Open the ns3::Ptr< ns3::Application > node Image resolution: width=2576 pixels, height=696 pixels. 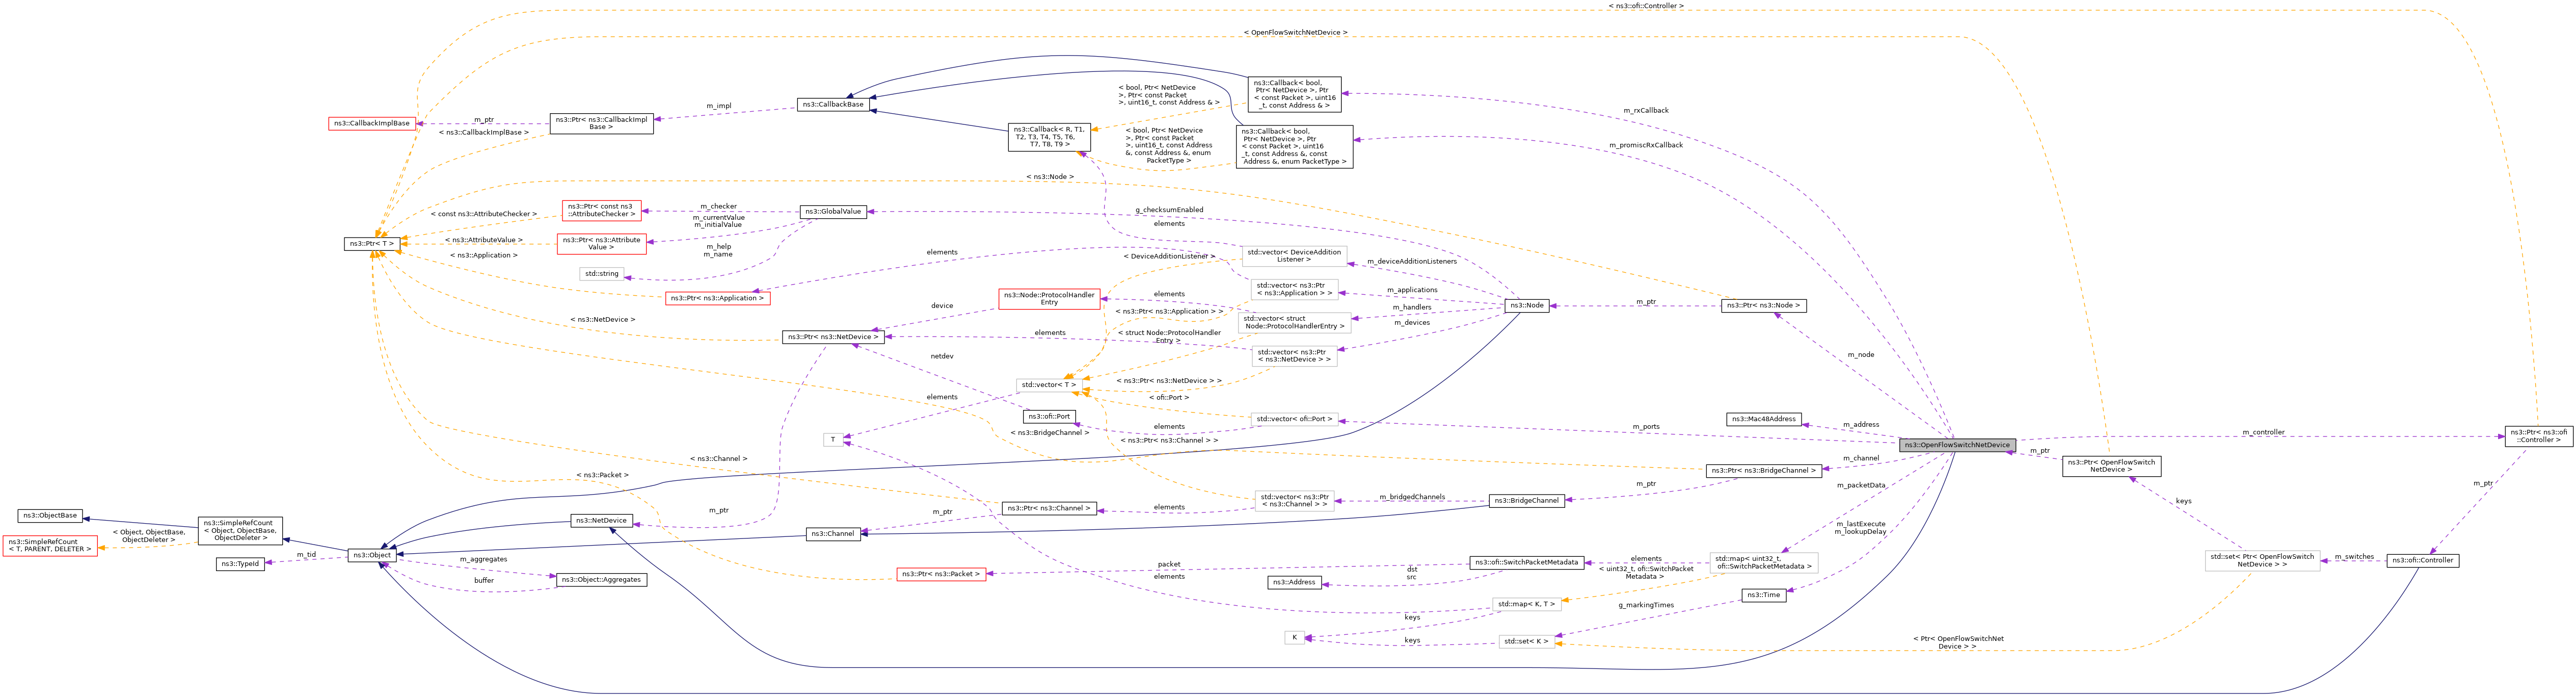(x=717, y=298)
